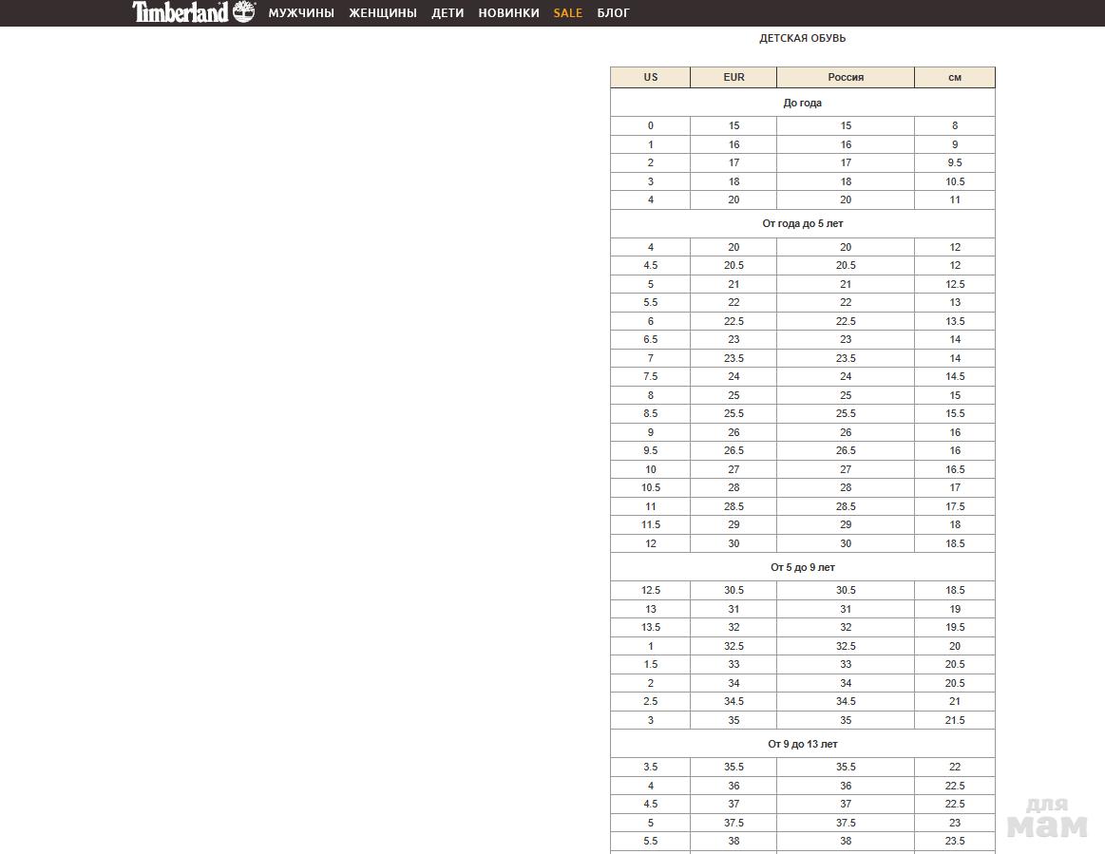Open the orange SALE link

[x=568, y=13]
